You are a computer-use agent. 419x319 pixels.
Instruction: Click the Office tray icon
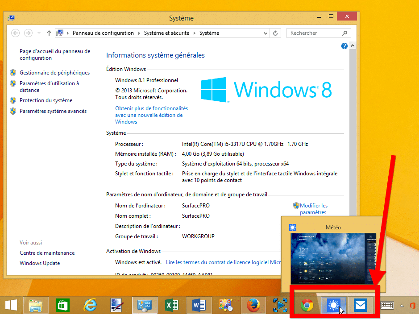(413, 305)
